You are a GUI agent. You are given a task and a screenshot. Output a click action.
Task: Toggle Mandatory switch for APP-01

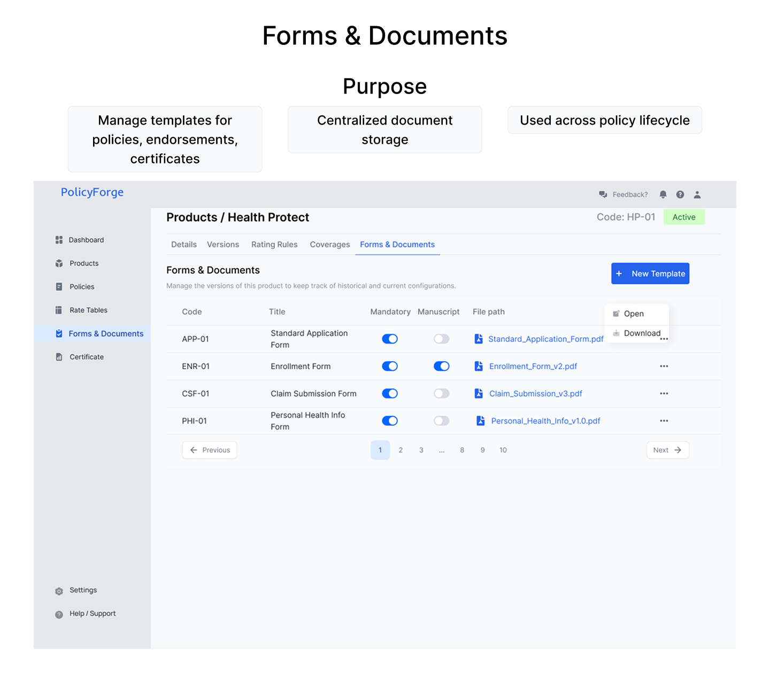tap(390, 339)
